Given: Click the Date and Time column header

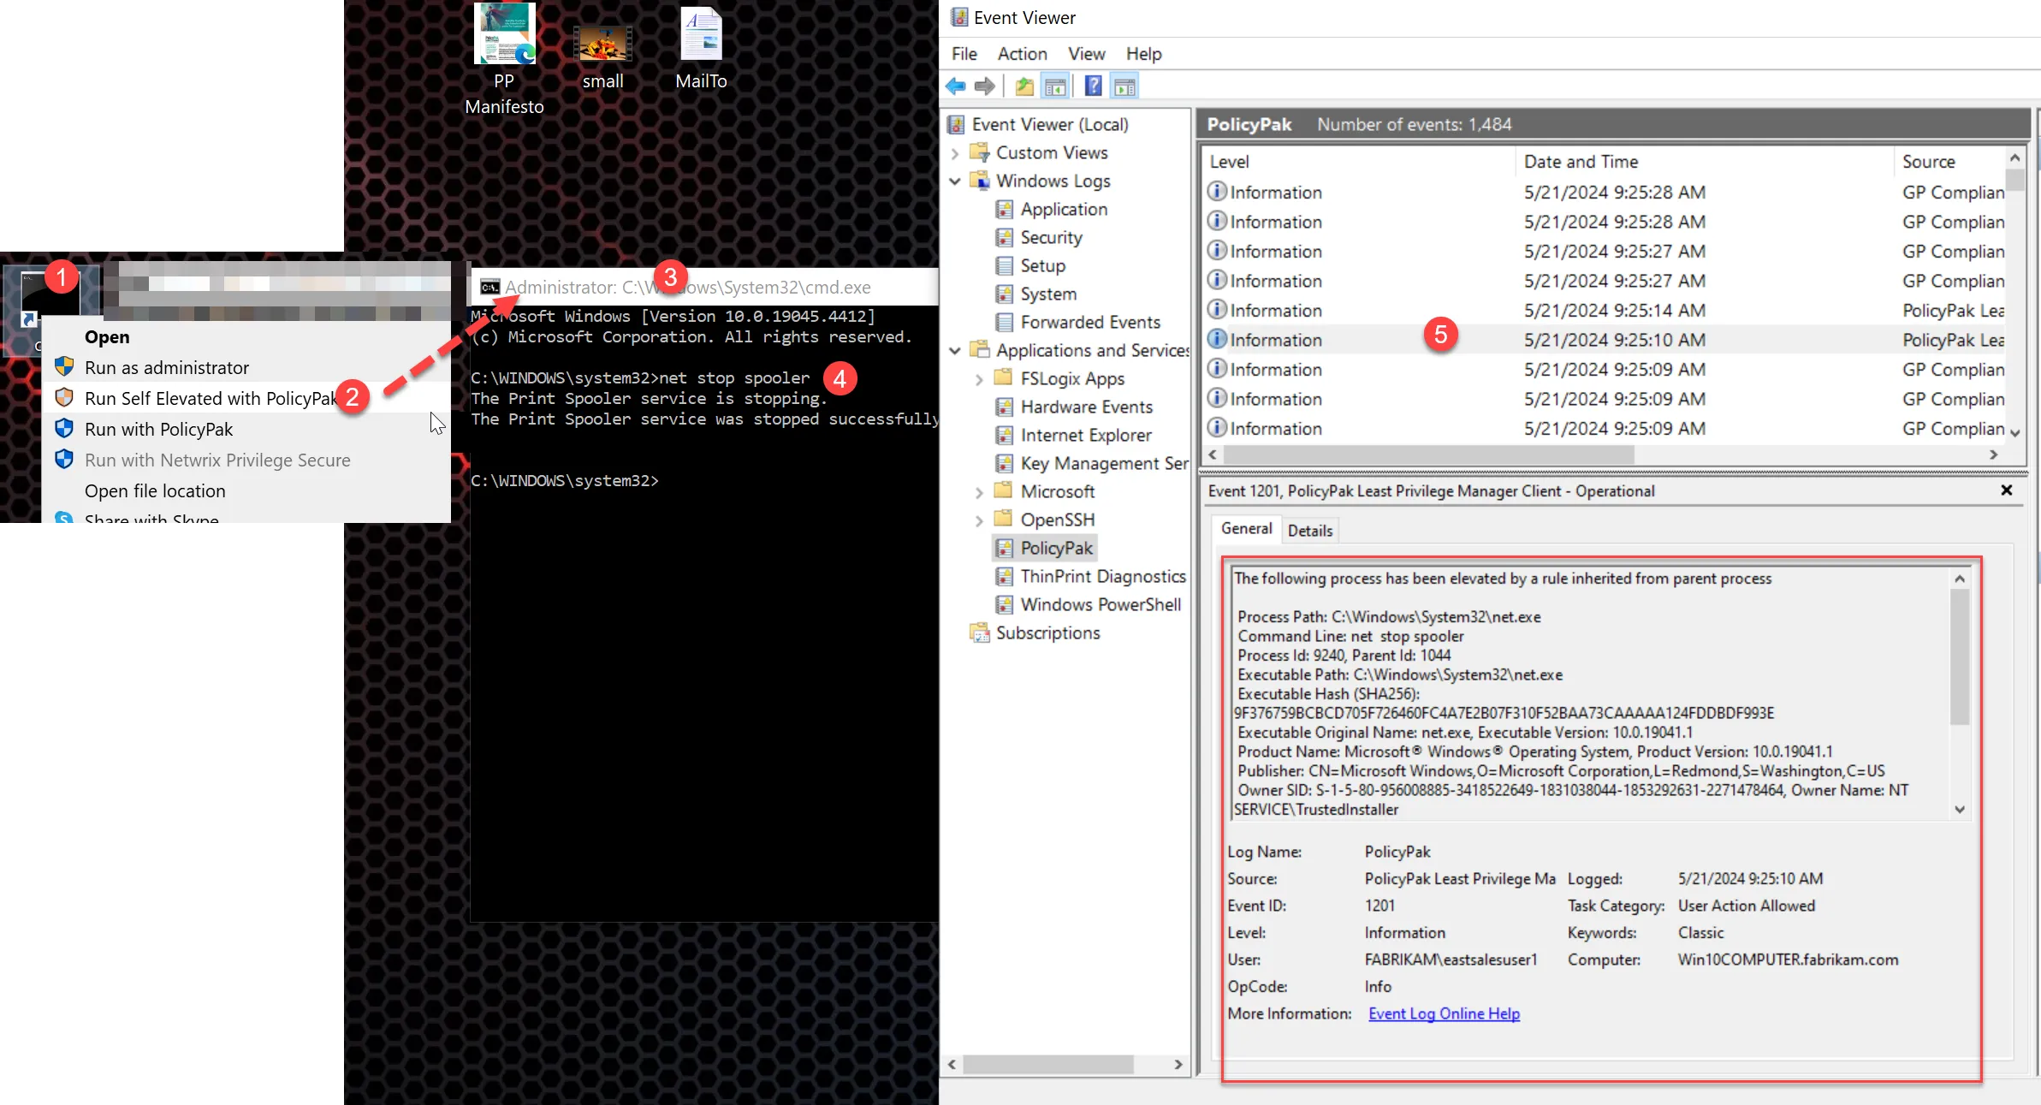Looking at the screenshot, I should (1581, 162).
